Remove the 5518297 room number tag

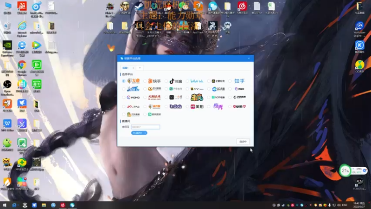tap(145, 133)
